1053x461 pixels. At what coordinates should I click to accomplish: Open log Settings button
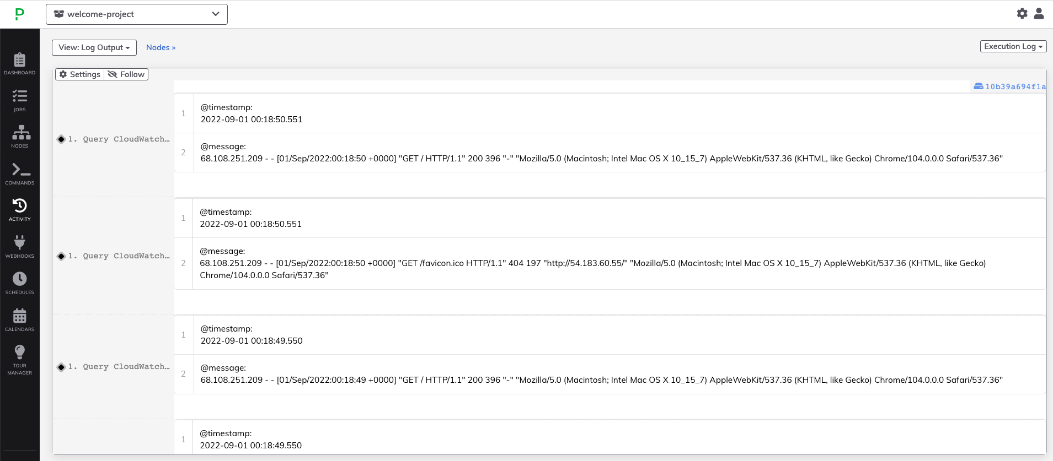pos(80,74)
